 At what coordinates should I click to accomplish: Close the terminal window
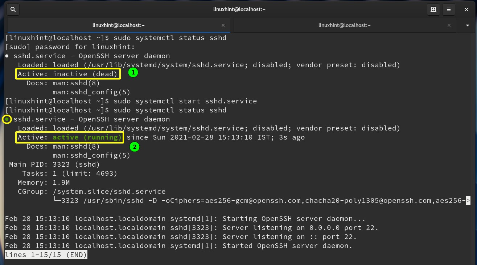tap(467, 10)
